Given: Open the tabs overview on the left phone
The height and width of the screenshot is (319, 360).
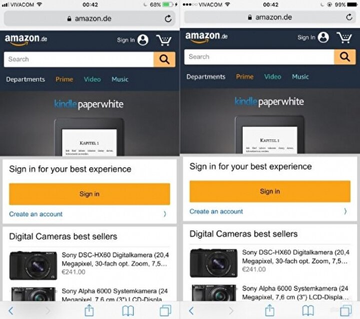Looking at the screenshot, I should coord(165,310).
